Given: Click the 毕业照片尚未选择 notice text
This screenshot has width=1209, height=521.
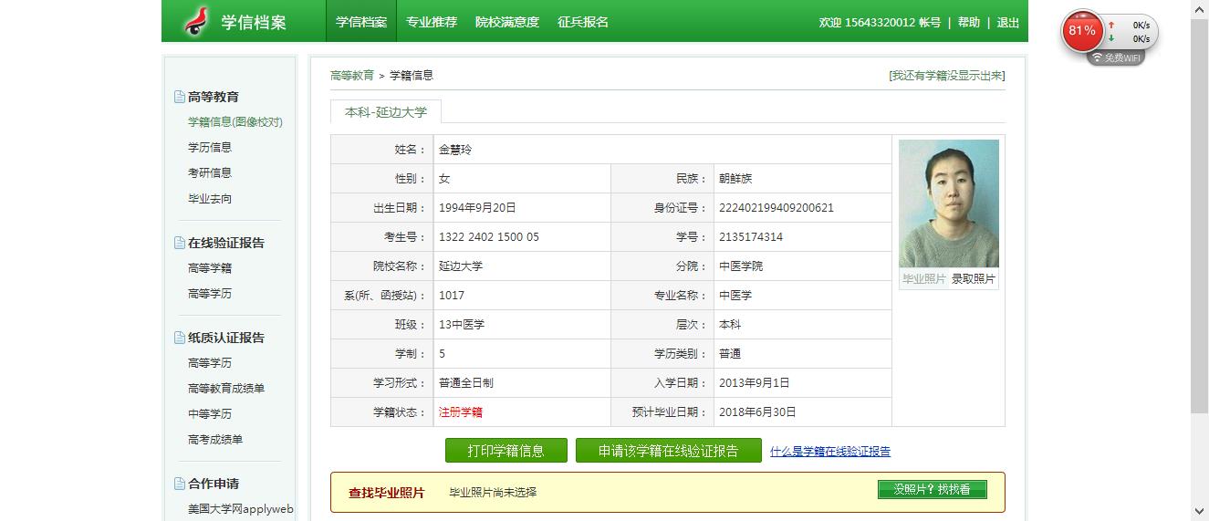Looking at the screenshot, I should click(x=493, y=493).
